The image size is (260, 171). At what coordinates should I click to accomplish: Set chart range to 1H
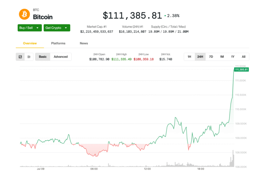pos(189,57)
